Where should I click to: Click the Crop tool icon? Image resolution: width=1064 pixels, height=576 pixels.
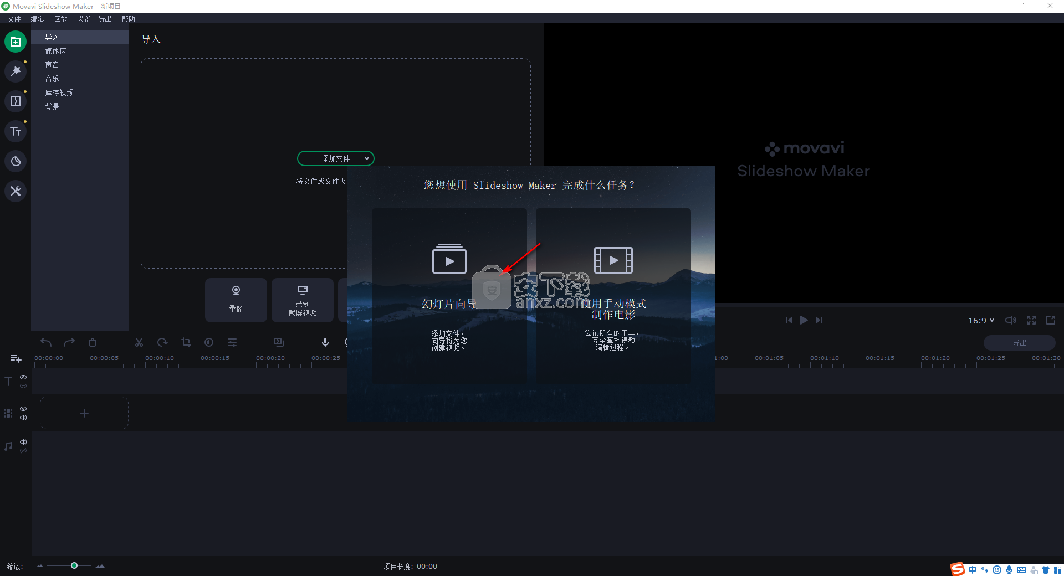[186, 342]
